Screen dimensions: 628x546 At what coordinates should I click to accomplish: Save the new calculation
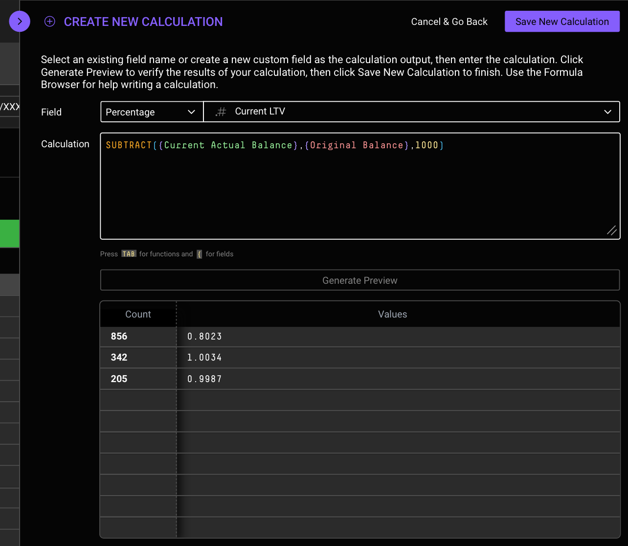pyautogui.click(x=562, y=22)
